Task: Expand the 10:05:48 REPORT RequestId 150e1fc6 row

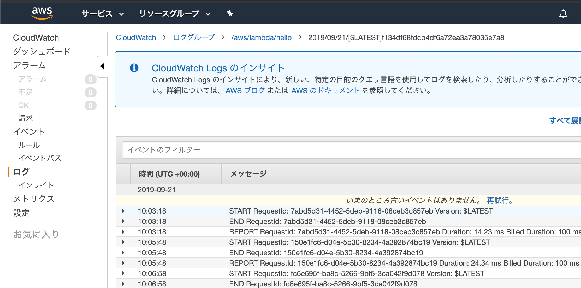Action: click(x=123, y=263)
